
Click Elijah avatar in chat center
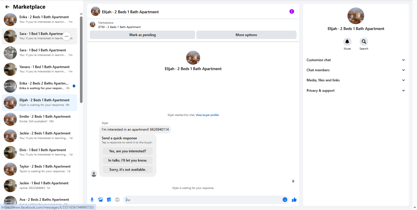(193, 58)
